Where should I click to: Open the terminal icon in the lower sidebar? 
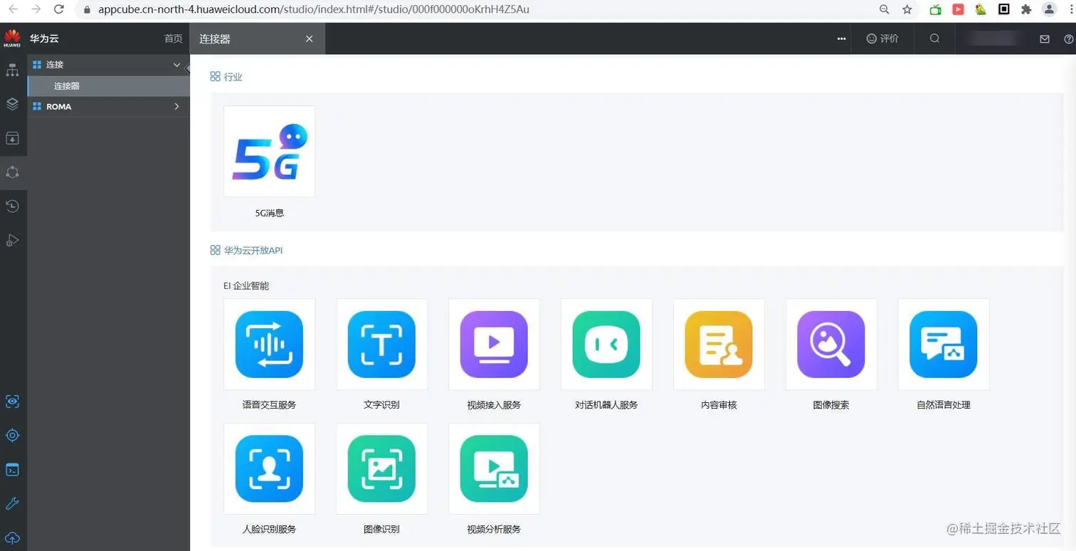point(12,469)
